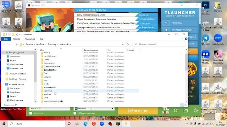This screenshot has height=127, width=227.
Task: Refresh the .minecraft folder view
Action: coord(128,44)
